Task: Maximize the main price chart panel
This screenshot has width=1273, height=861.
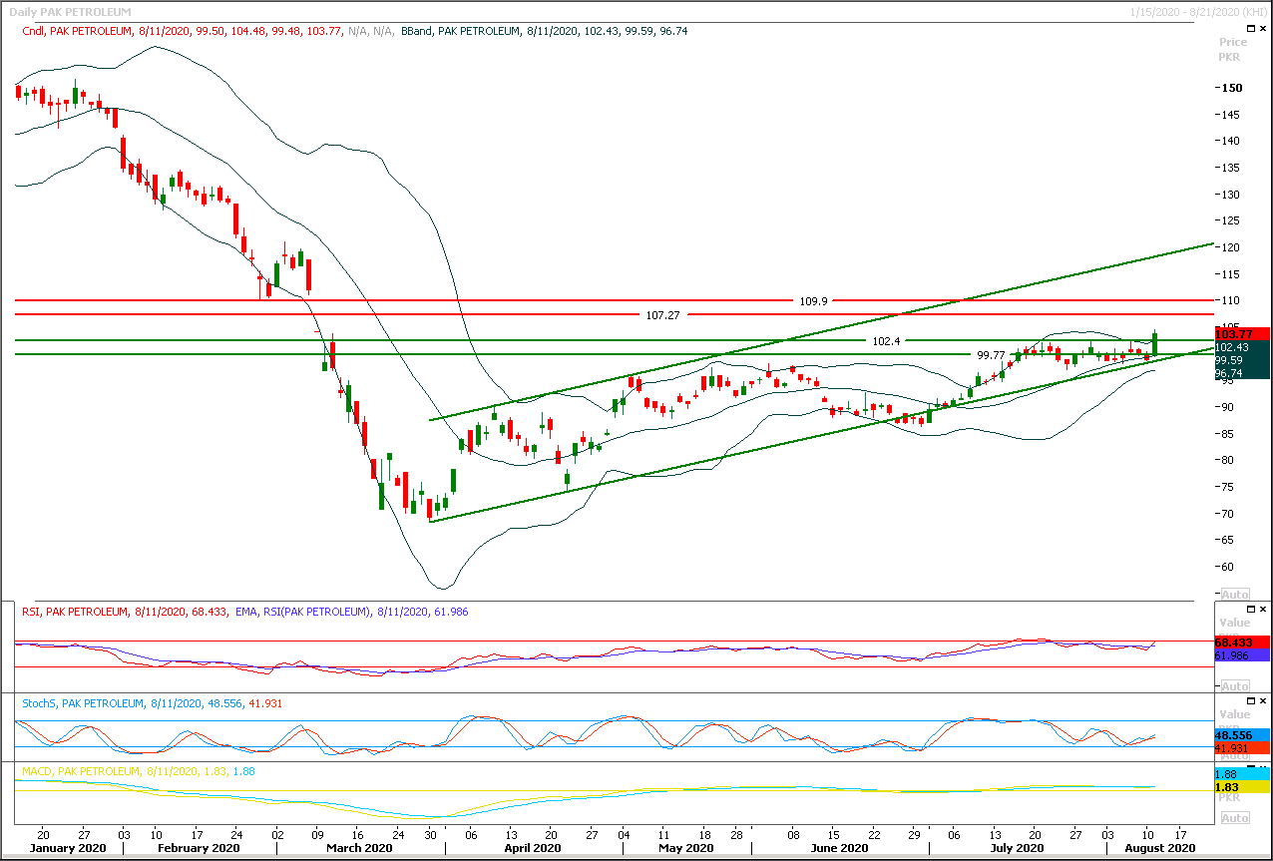Action: pyautogui.click(x=1251, y=30)
